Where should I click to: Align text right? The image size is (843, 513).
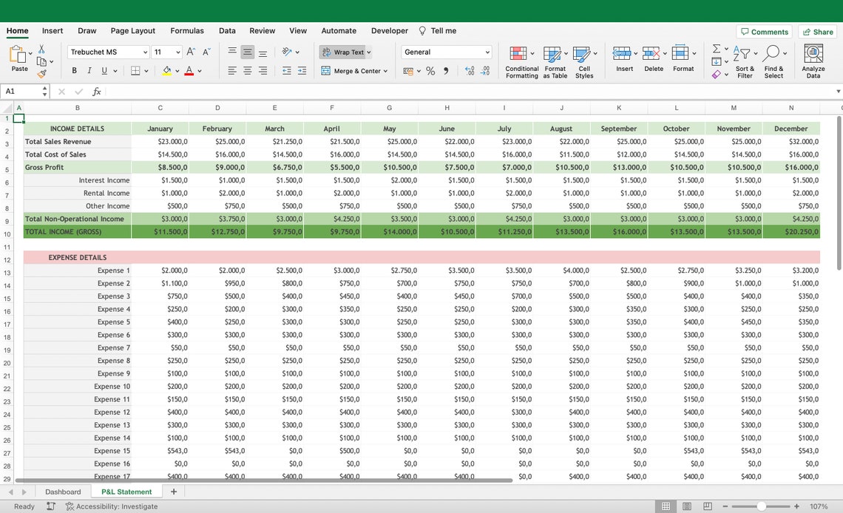263,70
